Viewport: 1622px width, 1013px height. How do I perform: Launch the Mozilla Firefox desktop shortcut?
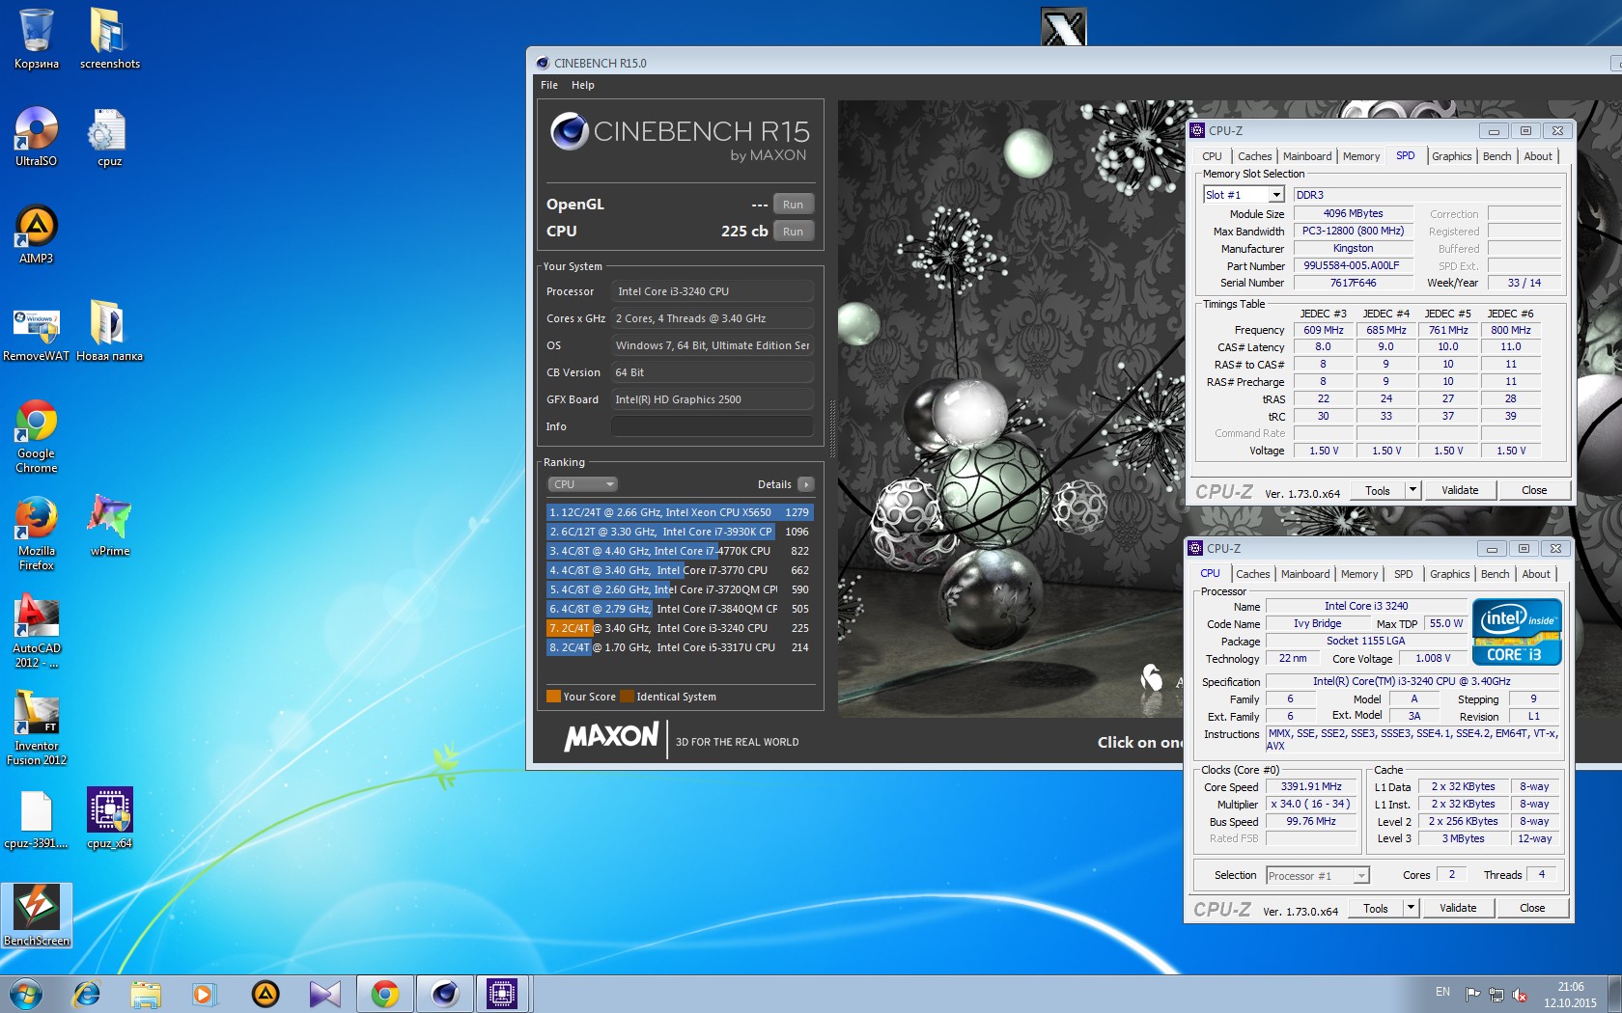[x=36, y=533]
